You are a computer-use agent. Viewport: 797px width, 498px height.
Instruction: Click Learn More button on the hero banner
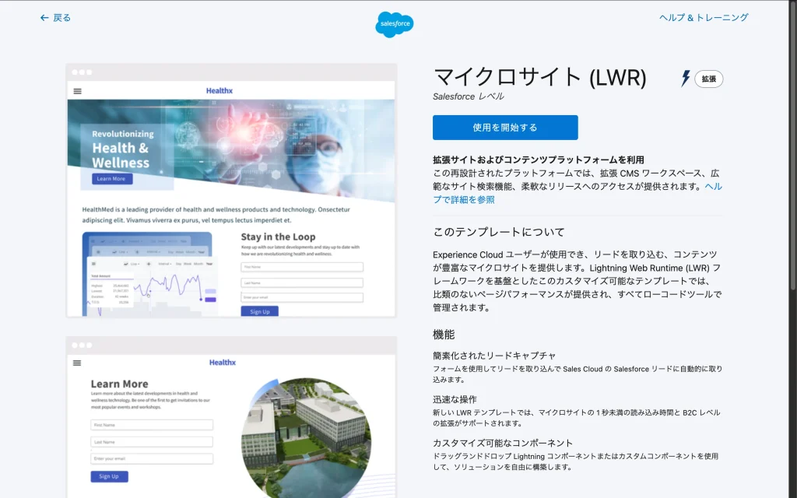112,179
